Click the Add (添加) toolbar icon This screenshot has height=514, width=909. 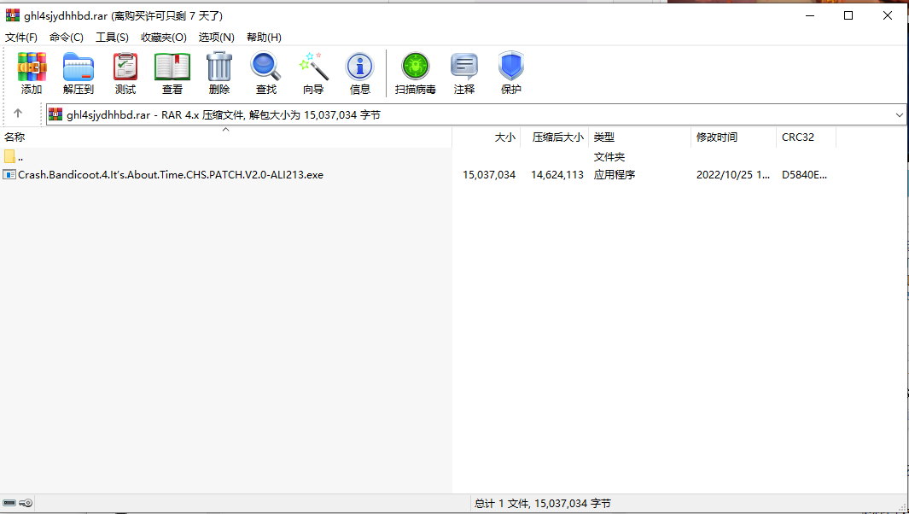pyautogui.click(x=32, y=73)
